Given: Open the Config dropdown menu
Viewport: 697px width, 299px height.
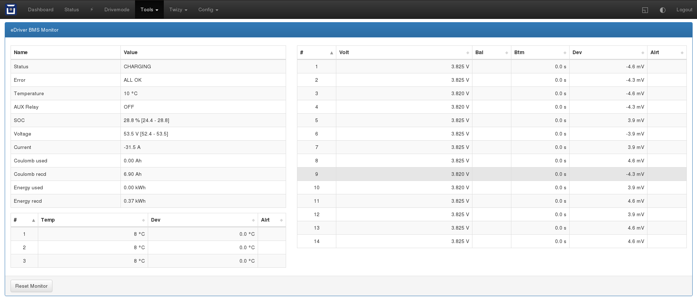Looking at the screenshot, I should pos(208,10).
